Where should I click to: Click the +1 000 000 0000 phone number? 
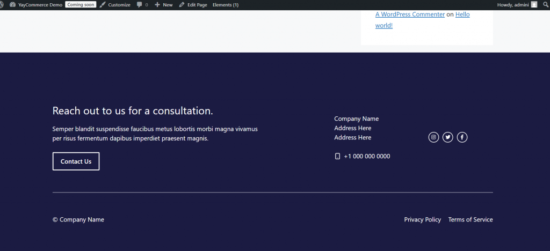click(x=367, y=156)
